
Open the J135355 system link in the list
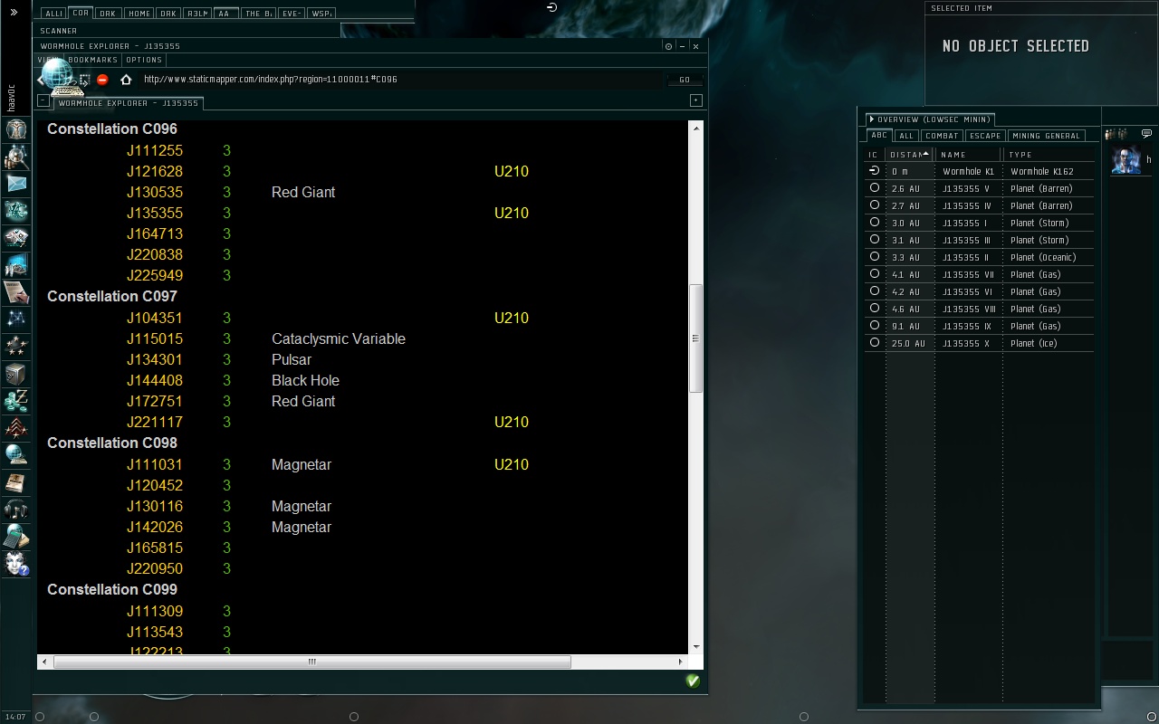(155, 214)
